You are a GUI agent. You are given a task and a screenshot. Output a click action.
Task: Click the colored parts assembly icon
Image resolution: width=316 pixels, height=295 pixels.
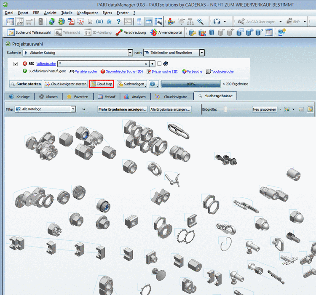(171, 21)
